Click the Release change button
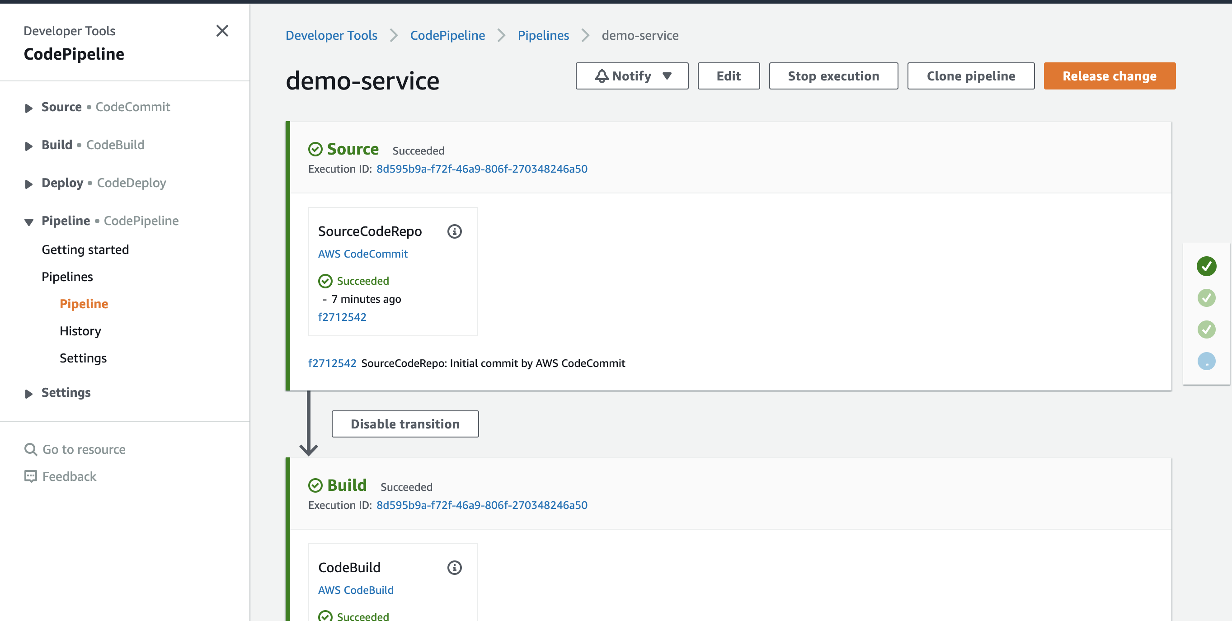The image size is (1232, 621). click(x=1110, y=76)
